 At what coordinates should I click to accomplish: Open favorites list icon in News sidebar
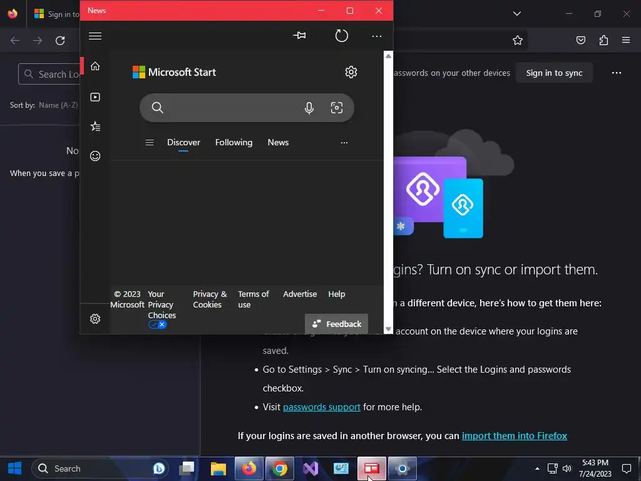95,127
